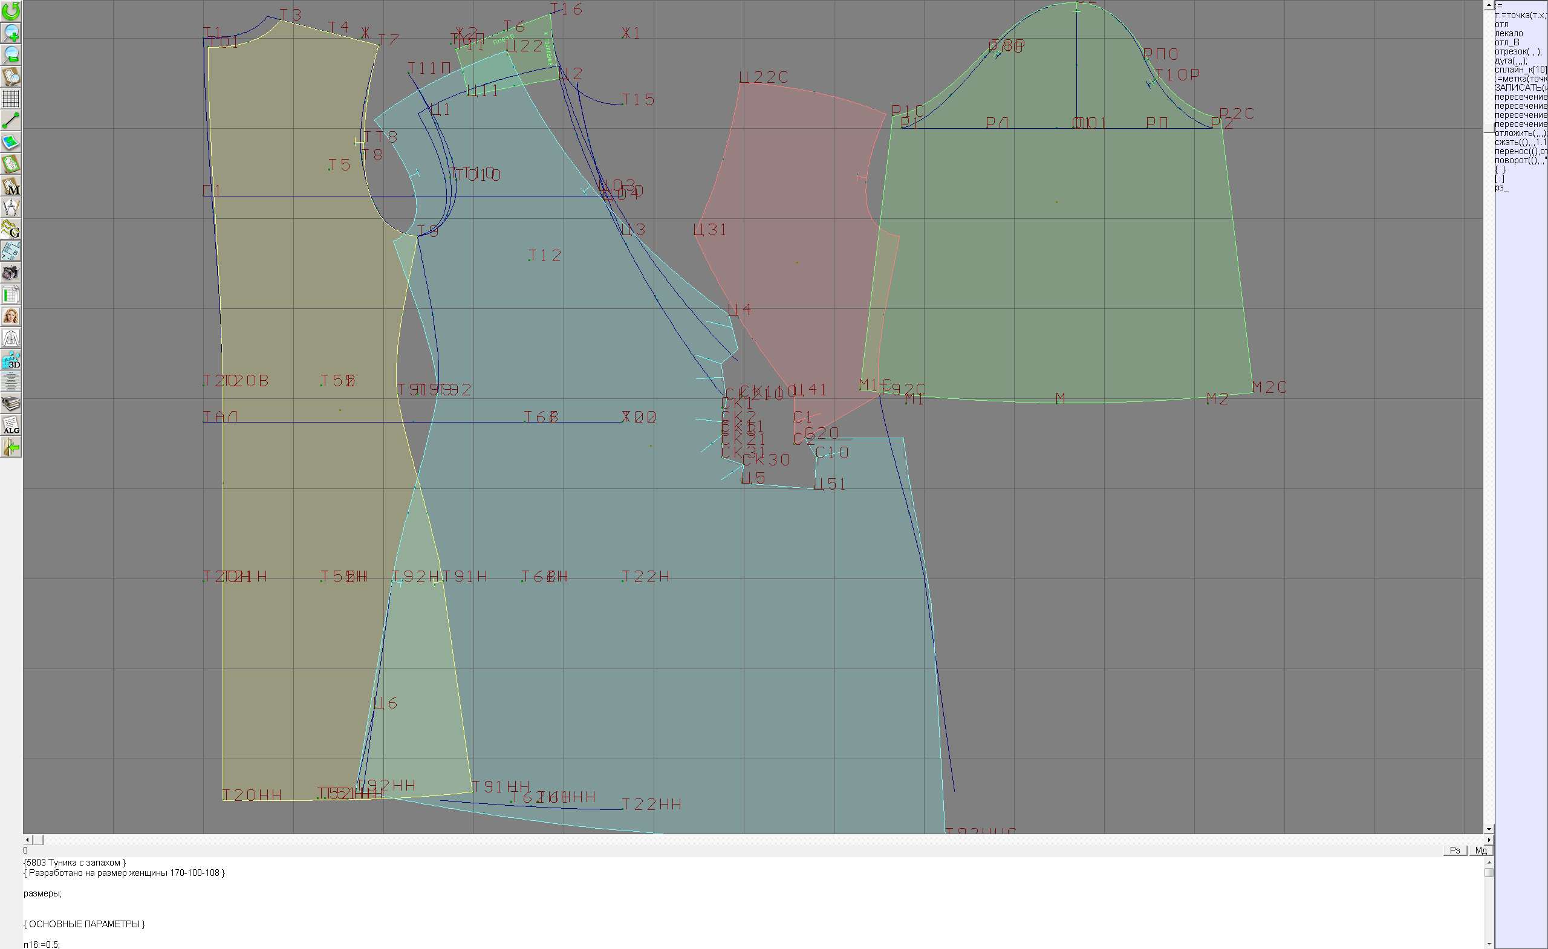The width and height of the screenshot is (1548, 949).
Task: Click the woman portrait icon
Action: 11,317
